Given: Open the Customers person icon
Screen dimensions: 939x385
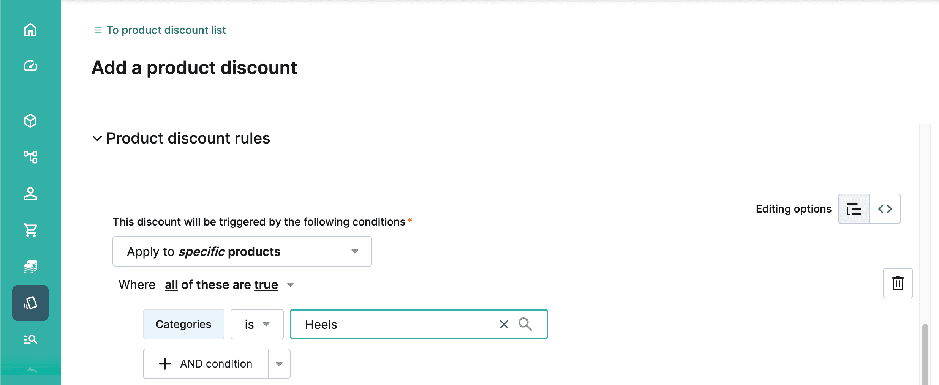Looking at the screenshot, I should tap(30, 194).
